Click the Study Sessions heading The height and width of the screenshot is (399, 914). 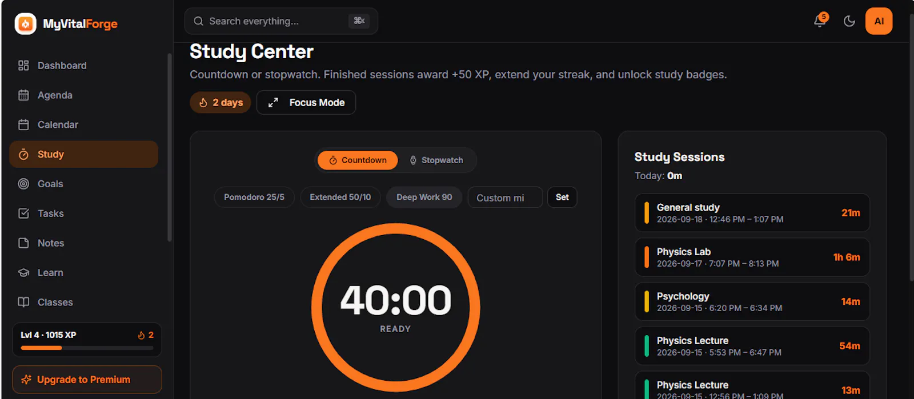(x=679, y=157)
